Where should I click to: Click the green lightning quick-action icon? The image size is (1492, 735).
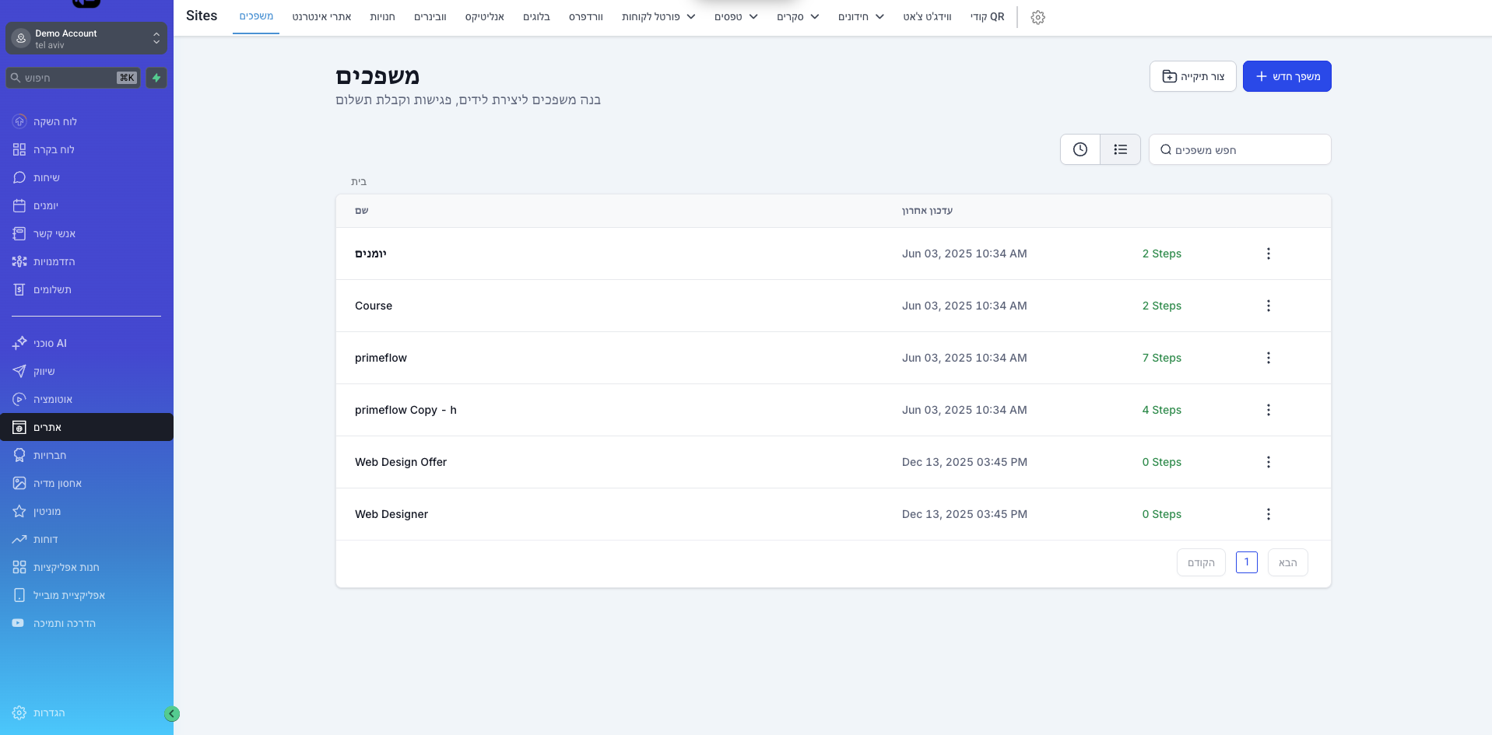click(156, 78)
